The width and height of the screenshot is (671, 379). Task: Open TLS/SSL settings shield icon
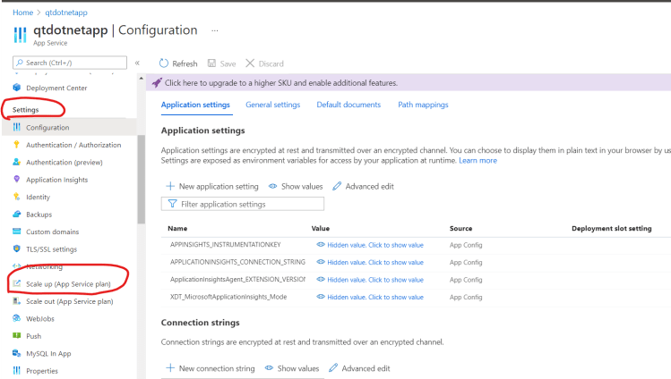click(17, 248)
